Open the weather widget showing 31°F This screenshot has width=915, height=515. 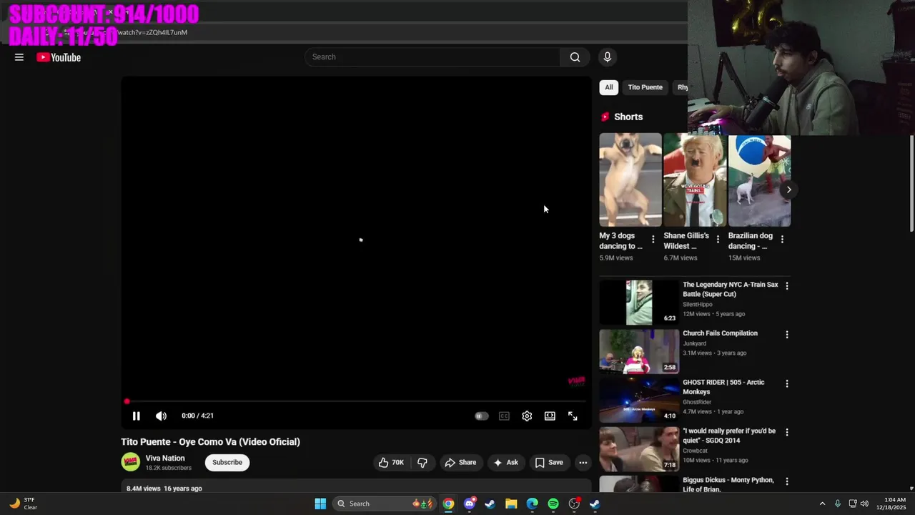click(23, 504)
